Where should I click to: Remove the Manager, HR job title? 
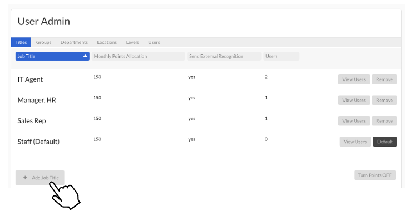[385, 100]
